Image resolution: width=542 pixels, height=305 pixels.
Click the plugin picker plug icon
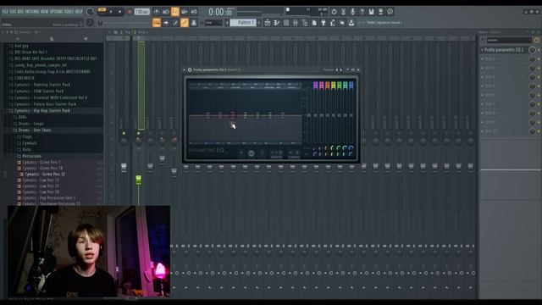click(x=324, y=23)
